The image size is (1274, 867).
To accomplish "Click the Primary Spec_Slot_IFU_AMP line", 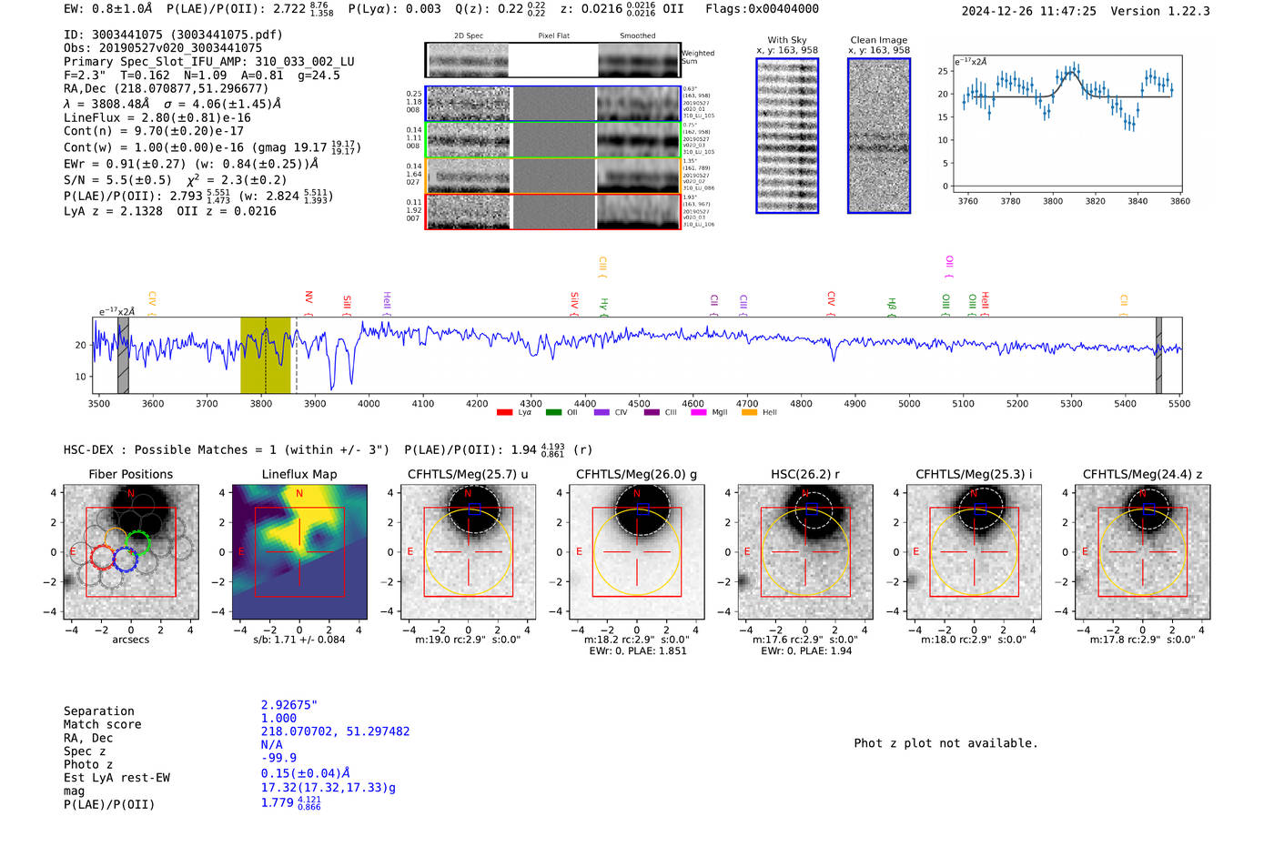I will tap(209, 62).
